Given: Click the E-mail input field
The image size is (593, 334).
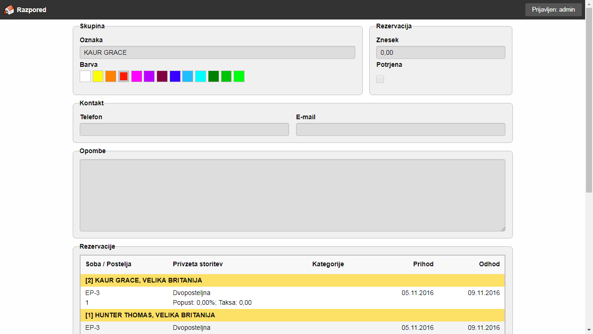Looking at the screenshot, I should 400,129.
